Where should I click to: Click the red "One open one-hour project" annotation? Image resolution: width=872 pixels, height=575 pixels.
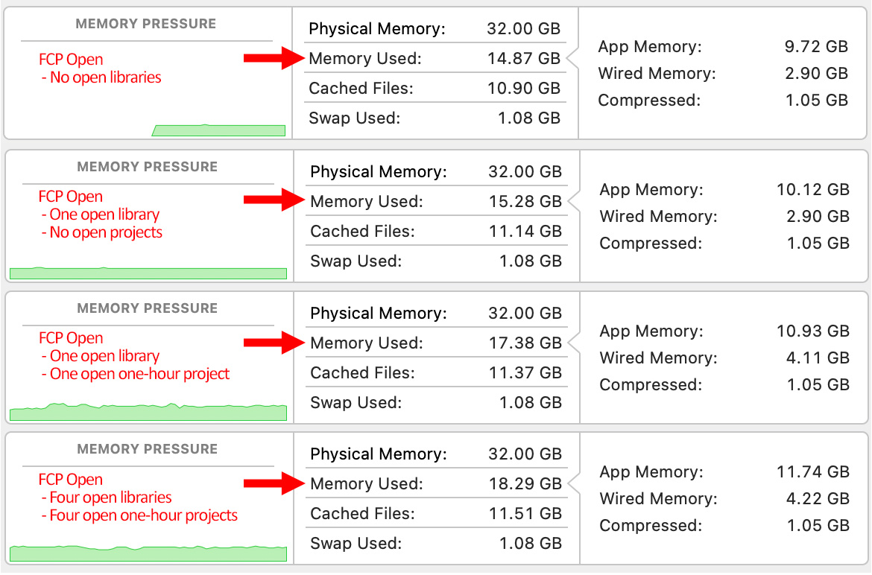pos(136,374)
